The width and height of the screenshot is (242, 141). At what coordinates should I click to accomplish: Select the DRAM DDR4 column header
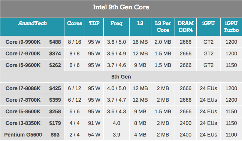(185, 27)
